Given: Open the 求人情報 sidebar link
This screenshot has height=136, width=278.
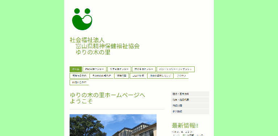Looking at the screenshot, I should point(190,112).
